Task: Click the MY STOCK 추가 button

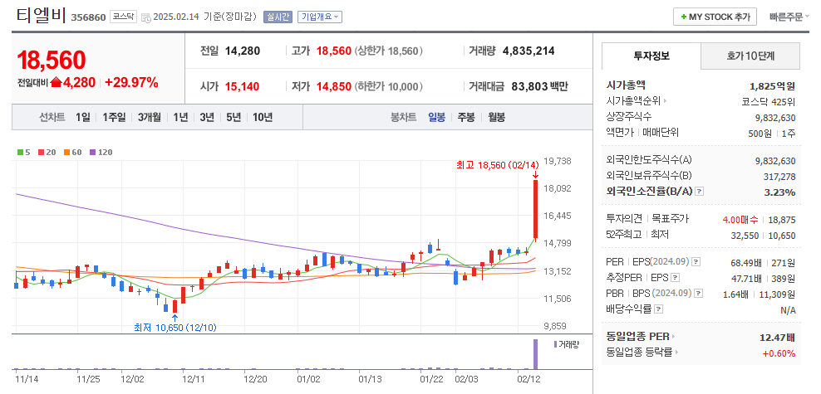Action: [715, 17]
